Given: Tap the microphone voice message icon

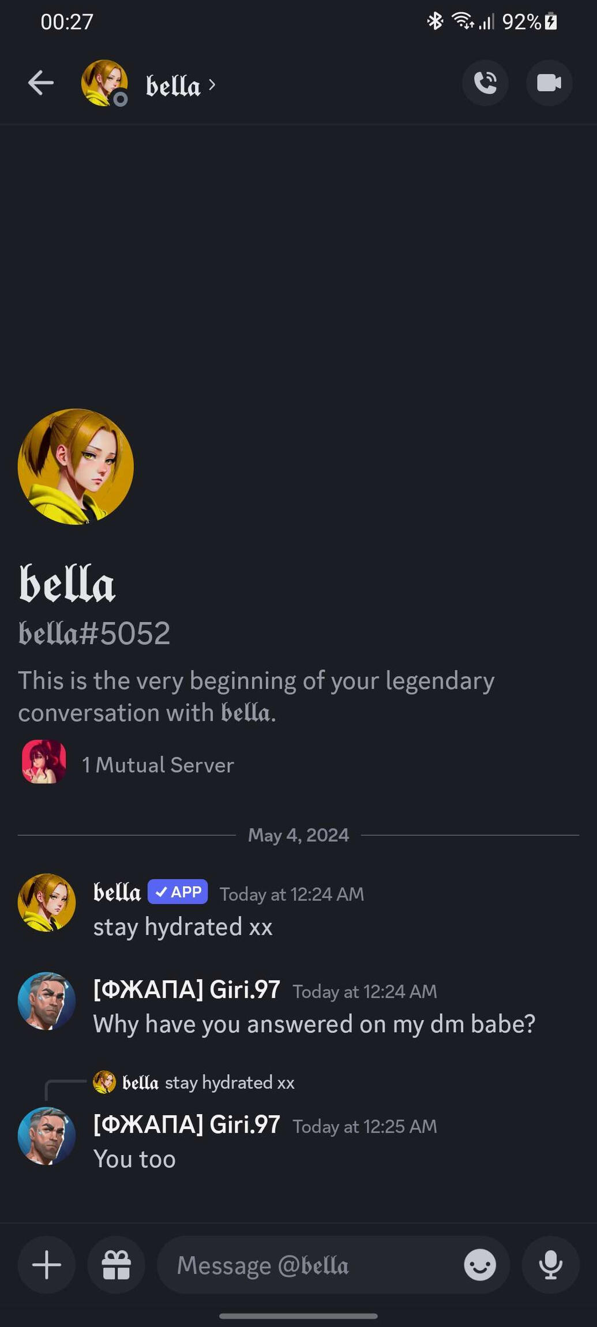Looking at the screenshot, I should (550, 1265).
